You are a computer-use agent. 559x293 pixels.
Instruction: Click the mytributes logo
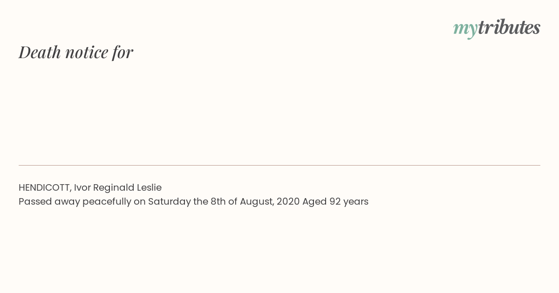pyautogui.click(x=497, y=28)
